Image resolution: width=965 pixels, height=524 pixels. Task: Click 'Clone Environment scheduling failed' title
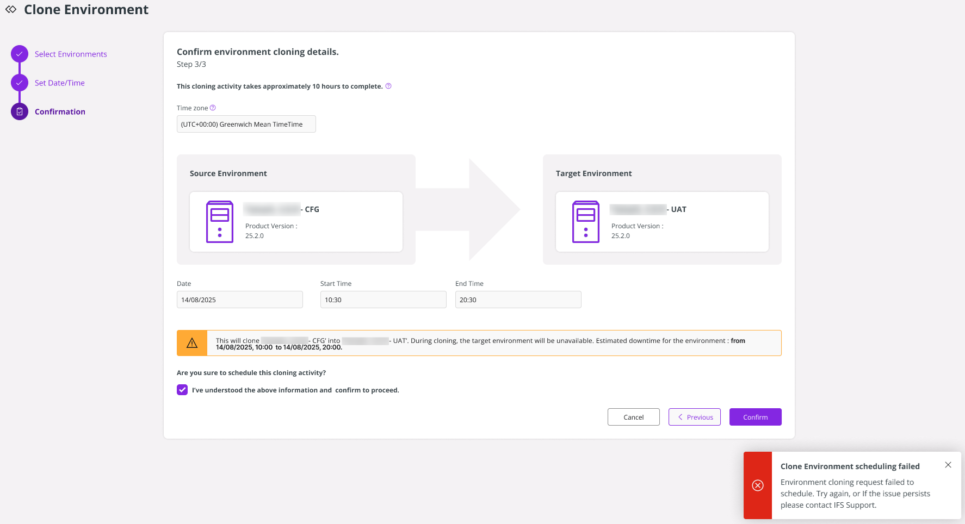[x=850, y=466]
